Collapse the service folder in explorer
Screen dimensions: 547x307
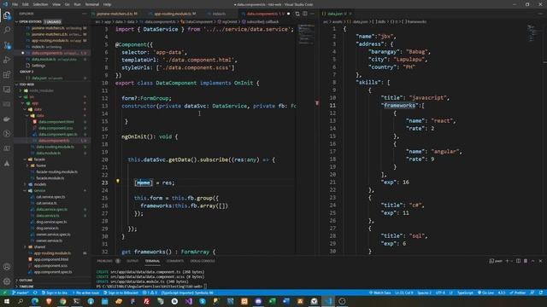click(39, 190)
